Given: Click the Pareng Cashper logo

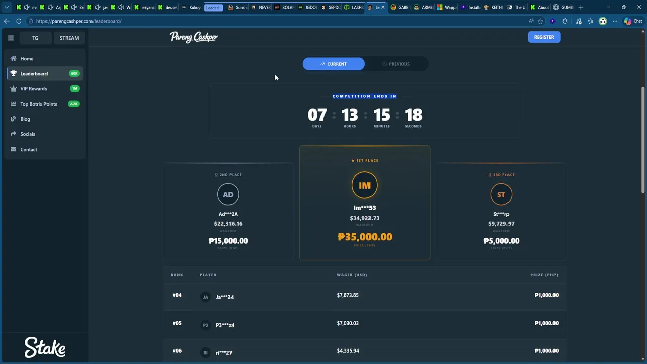Looking at the screenshot, I should tap(194, 37).
